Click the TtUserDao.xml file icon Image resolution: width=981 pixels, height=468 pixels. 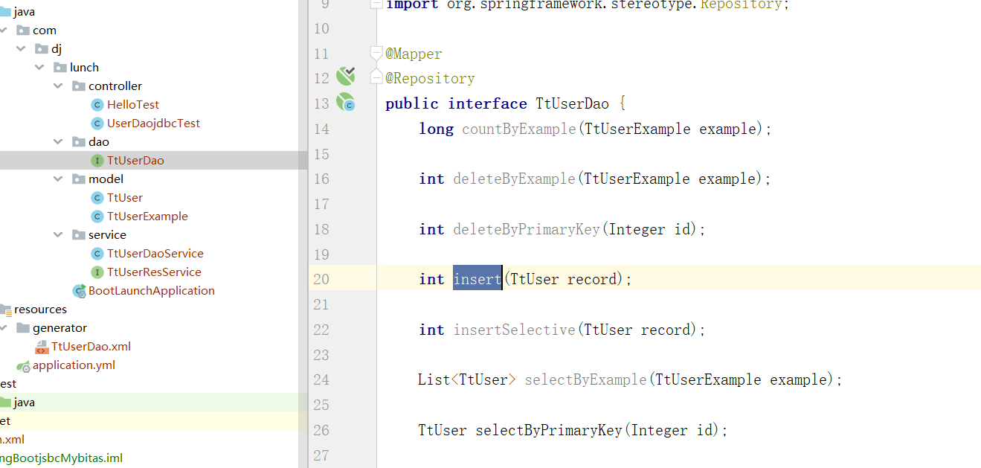(42, 347)
